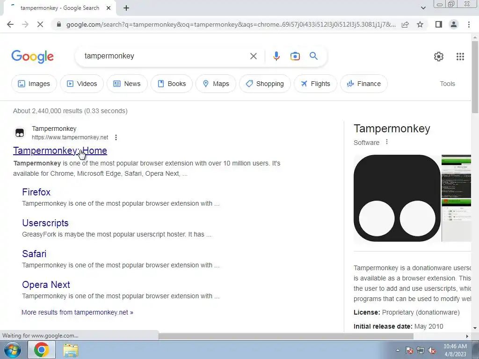Switch to Books results
Screen dimensions: 479x359
172,84
